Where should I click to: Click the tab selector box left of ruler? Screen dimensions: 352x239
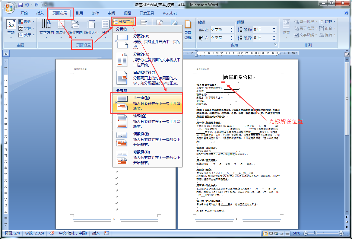pyautogui.click(x=6, y=53)
